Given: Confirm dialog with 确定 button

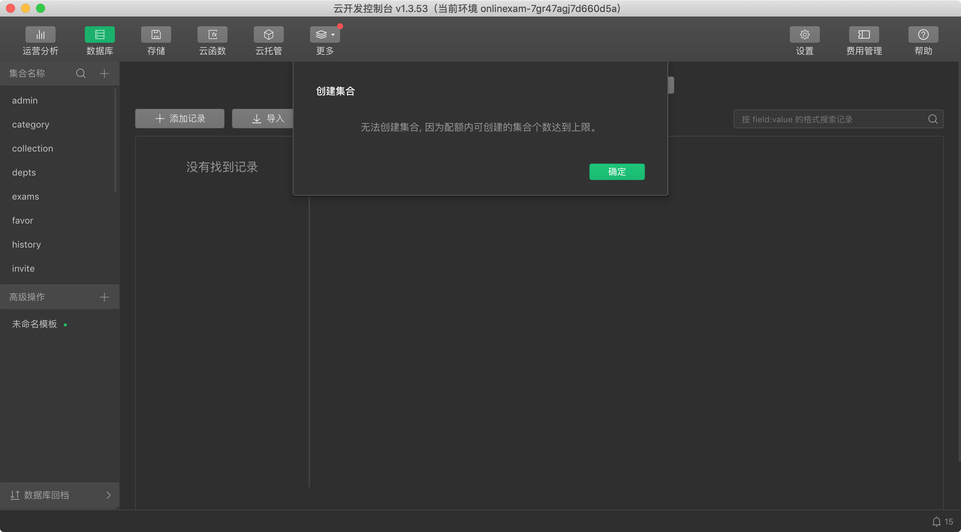Looking at the screenshot, I should 617,172.
